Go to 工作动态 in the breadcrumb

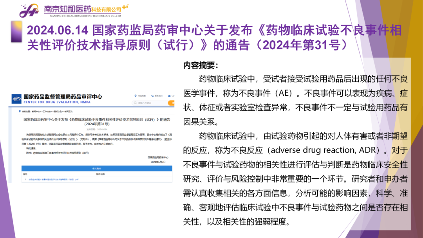click(48, 111)
